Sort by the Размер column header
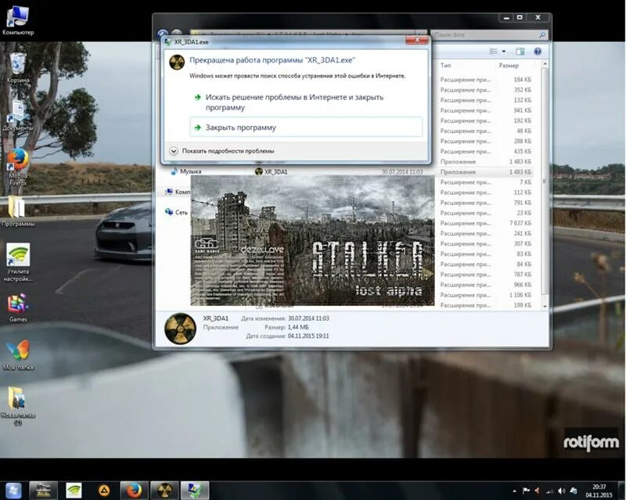The height and width of the screenshot is (500, 626). pyautogui.click(x=509, y=66)
